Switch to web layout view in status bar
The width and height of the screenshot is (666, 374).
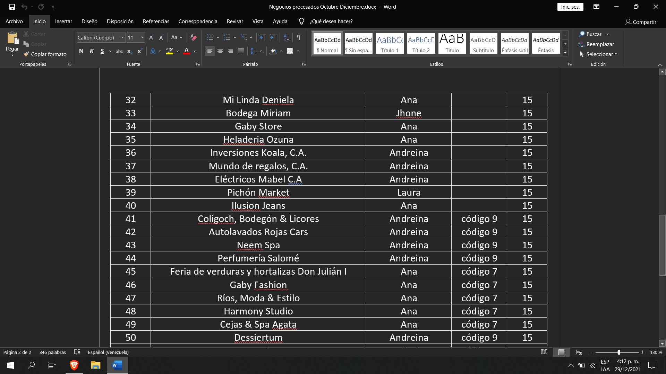[x=579, y=352]
